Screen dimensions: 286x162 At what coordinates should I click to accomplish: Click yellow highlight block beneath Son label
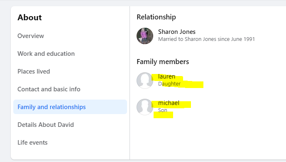pos(163,115)
